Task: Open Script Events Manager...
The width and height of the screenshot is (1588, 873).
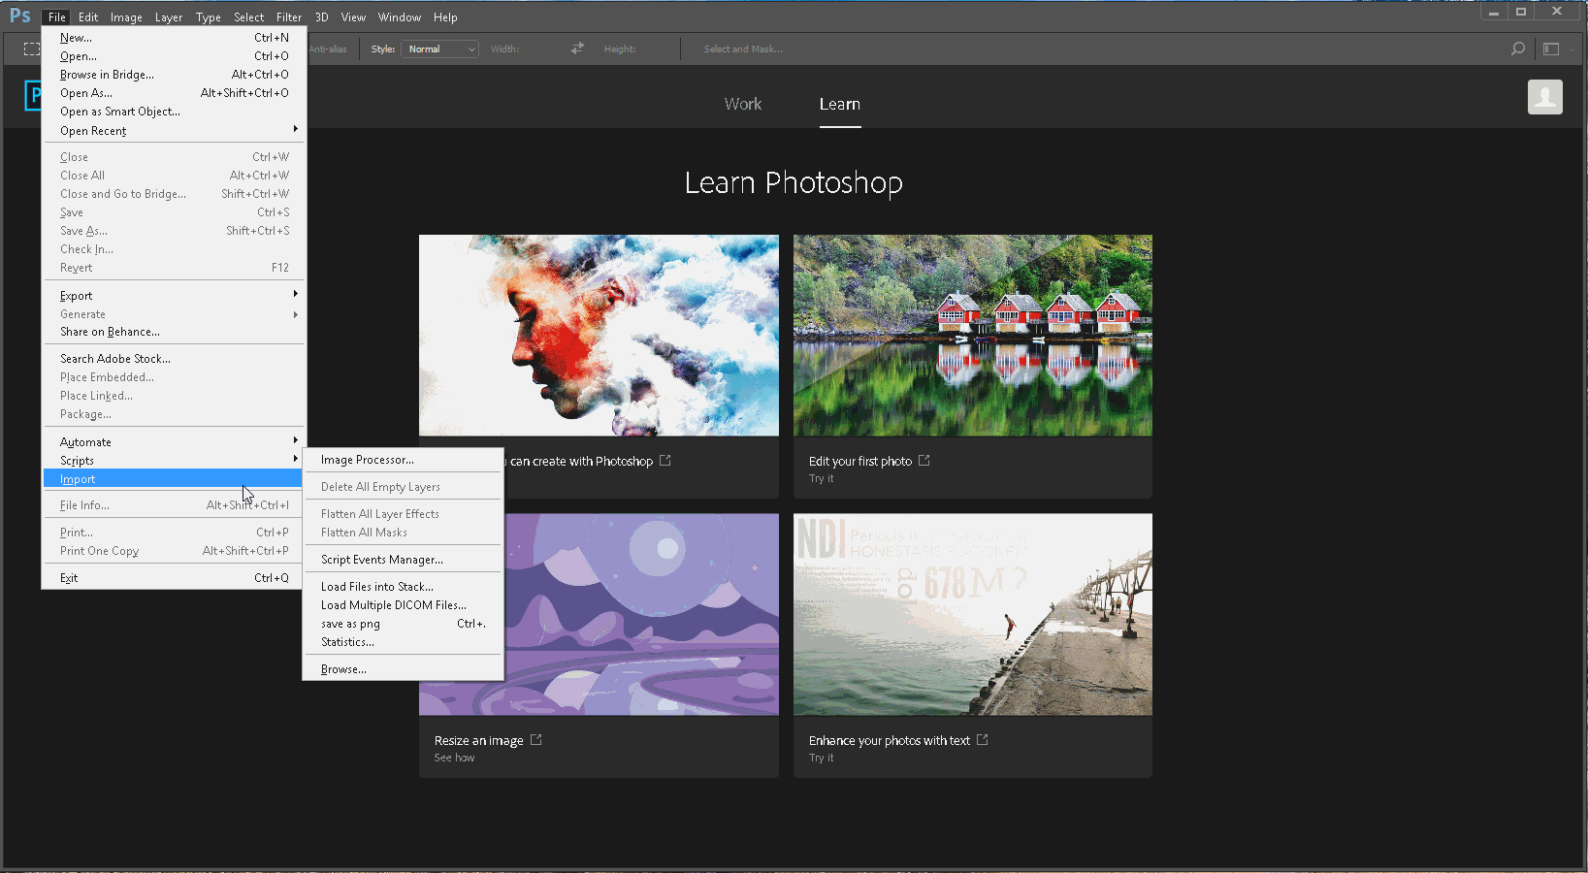Action: [403, 560]
